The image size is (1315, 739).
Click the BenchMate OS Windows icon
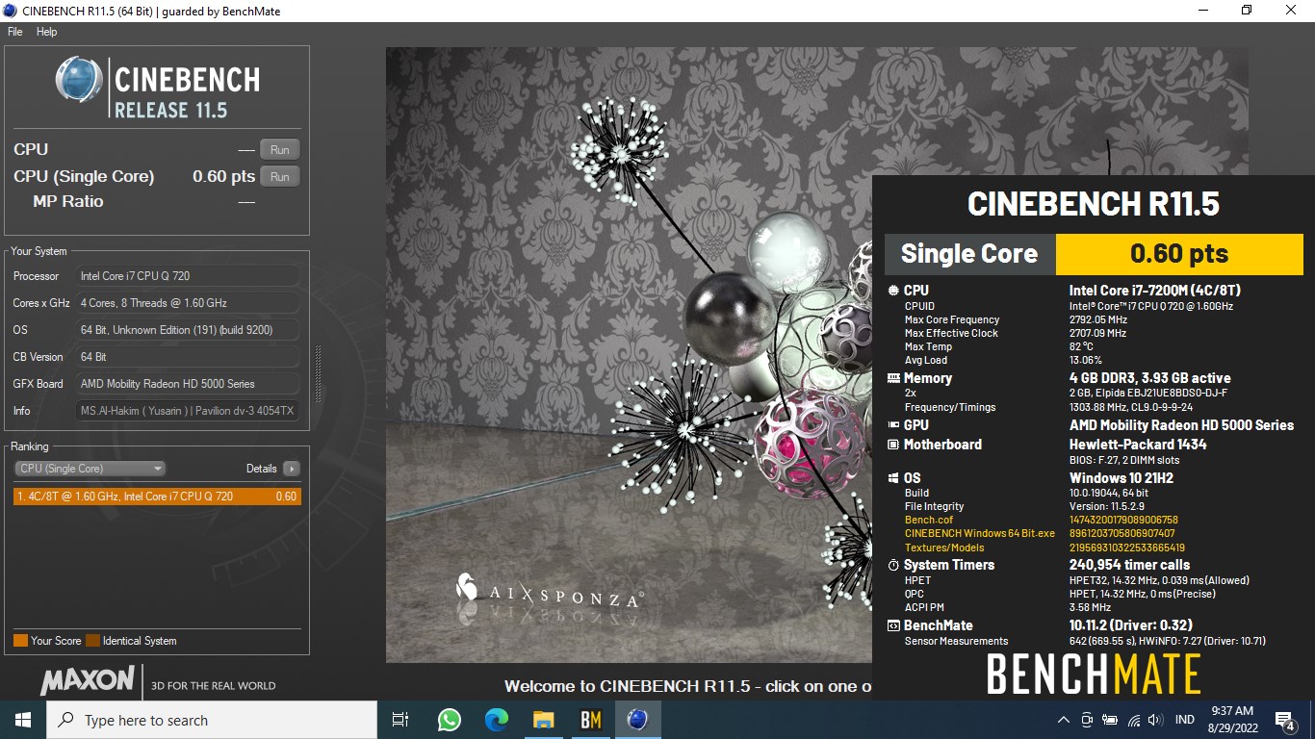coord(893,478)
